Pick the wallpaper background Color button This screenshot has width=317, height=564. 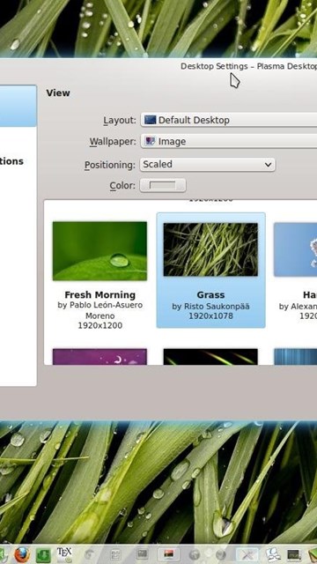click(163, 186)
